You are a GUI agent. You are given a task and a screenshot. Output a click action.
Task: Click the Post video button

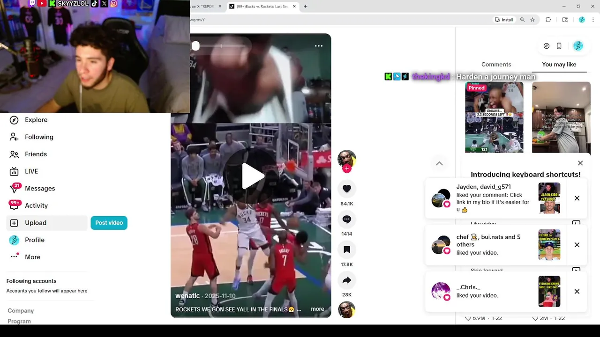109,223
